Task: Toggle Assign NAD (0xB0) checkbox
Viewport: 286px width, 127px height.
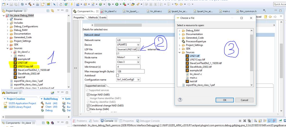Action: [x=89, y=95]
